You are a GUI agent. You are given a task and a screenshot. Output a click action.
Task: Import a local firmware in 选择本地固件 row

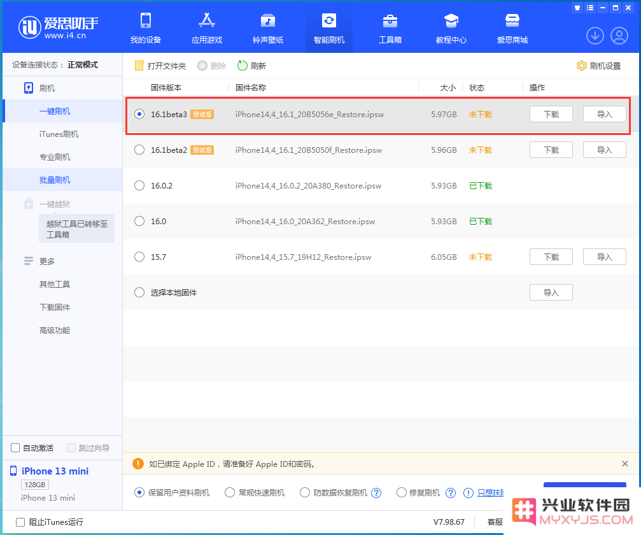tap(551, 292)
